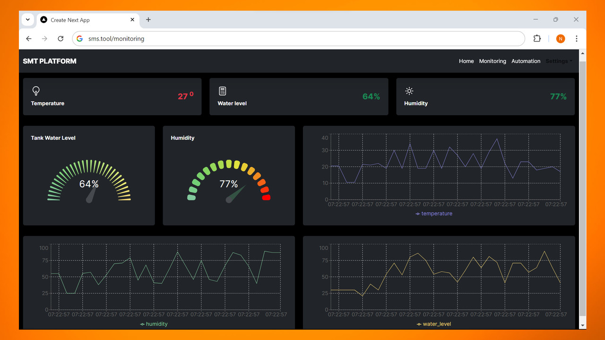Viewport: 605px width, 340px height.
Task: Click the Google icon in address bar
Action: (x=80, y=39)
